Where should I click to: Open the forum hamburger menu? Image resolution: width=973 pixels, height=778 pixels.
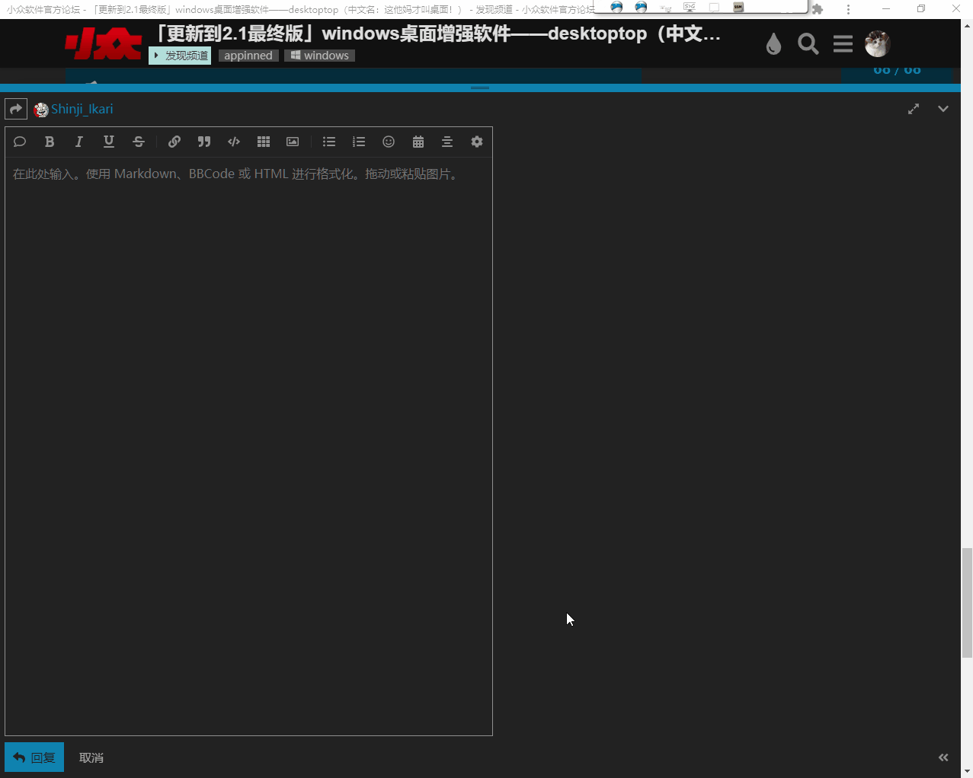point(843,44)
